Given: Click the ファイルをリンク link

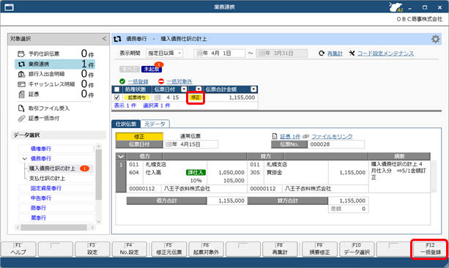Looking at the screenshot, I should [x=332, y=137].
